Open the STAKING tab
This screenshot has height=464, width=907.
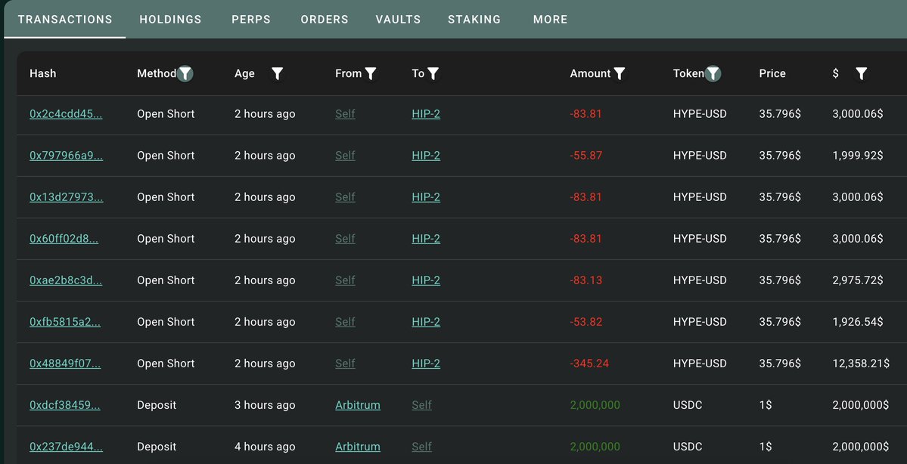(474, 19)
